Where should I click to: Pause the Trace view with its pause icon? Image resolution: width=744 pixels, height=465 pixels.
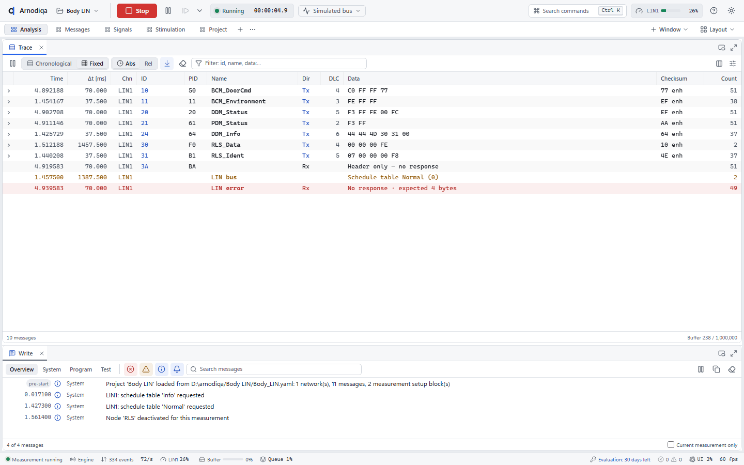(x=12, y=64)
